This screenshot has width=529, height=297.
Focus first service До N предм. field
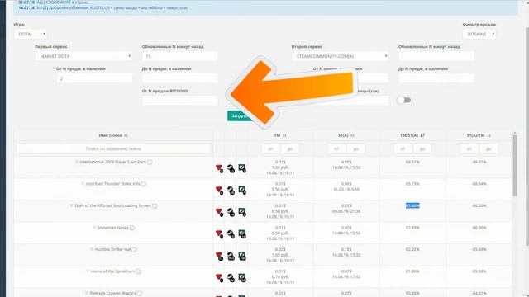(180, 78)
